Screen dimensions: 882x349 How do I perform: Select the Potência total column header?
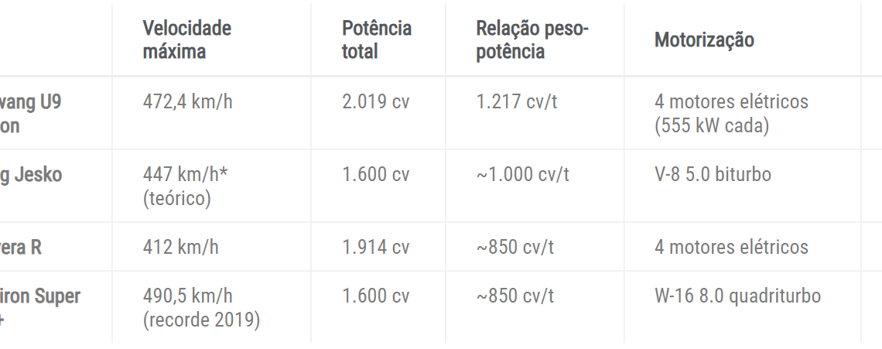377,40
